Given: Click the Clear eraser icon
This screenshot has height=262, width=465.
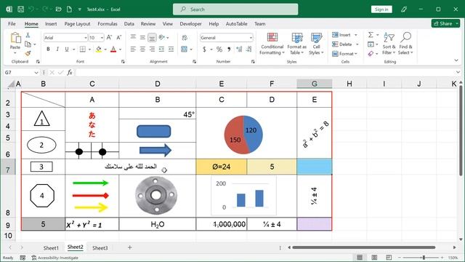Looking at the screenshot, I should point(371,53).
